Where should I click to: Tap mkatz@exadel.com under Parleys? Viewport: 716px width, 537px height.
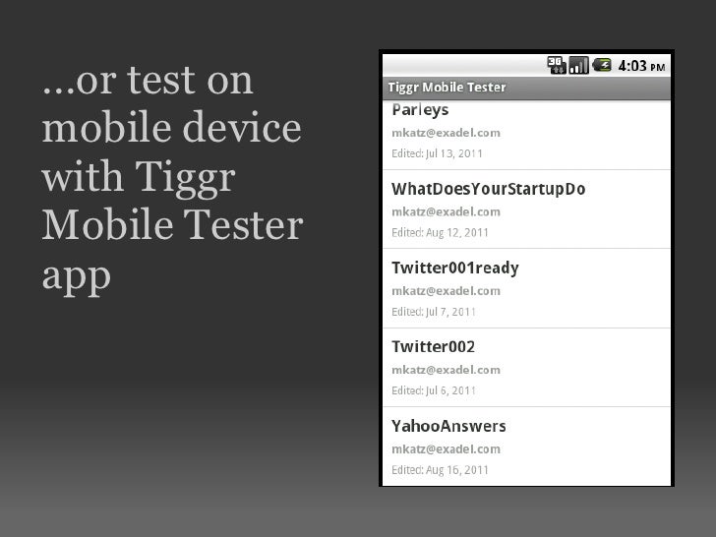click(446, 133)
